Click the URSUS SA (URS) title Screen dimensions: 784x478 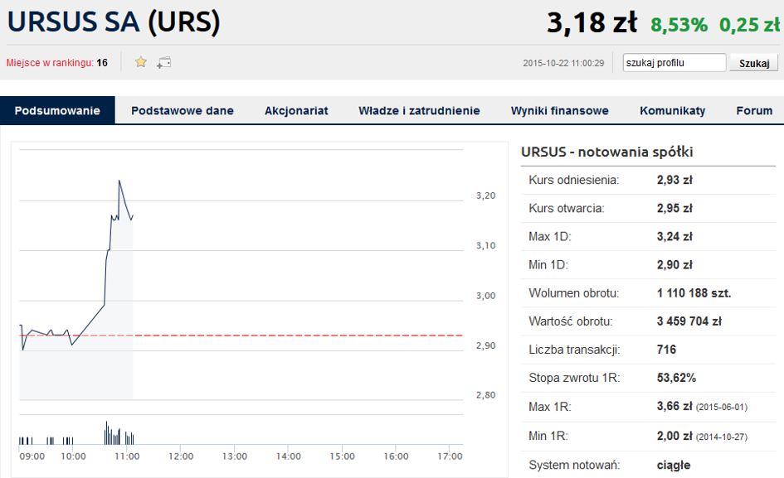coord(114,22)
